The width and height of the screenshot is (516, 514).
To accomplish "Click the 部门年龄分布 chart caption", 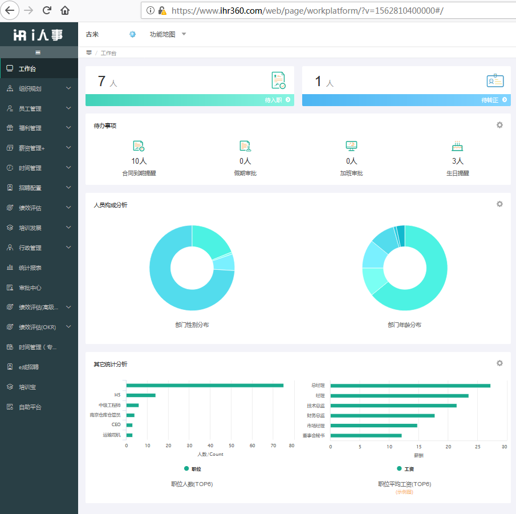I will tap(404, 325).
